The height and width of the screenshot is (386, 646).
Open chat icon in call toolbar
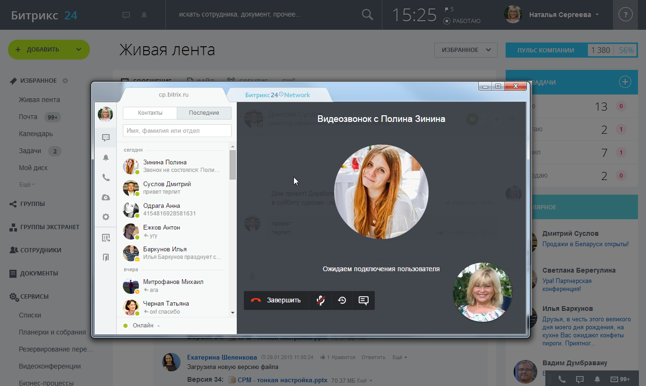[x=363, y=300]
